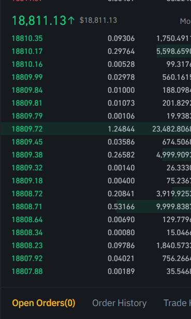Select the lowest bid 18807.88

click(27, 271)
